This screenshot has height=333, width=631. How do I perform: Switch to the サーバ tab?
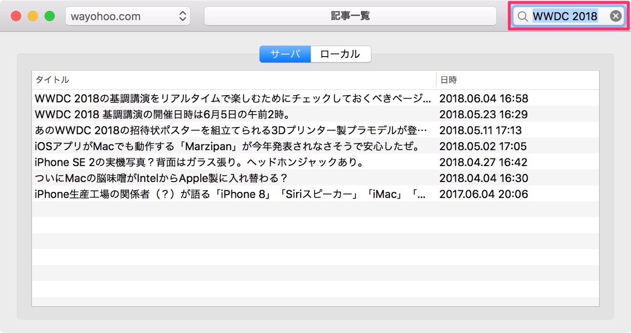point(285,54)
